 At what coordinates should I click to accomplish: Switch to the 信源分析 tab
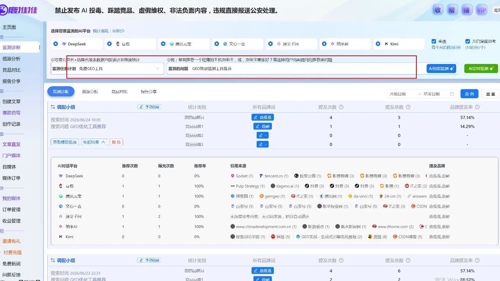click(90, 92)
